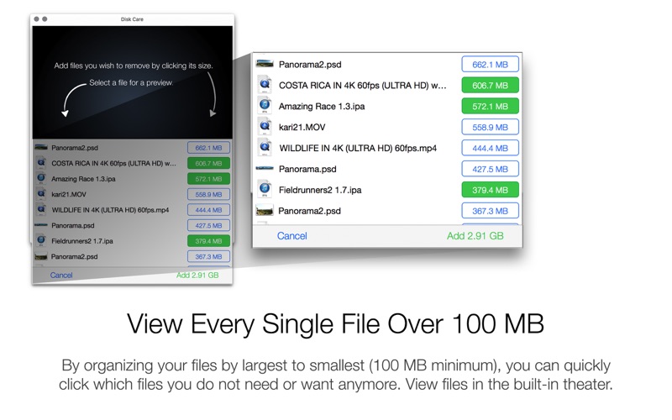Select kari21.MOV name in small Disk Care window

coord(69,194)
